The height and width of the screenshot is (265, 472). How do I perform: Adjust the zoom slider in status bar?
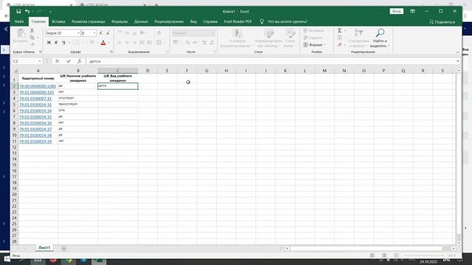tap(424, 255)
